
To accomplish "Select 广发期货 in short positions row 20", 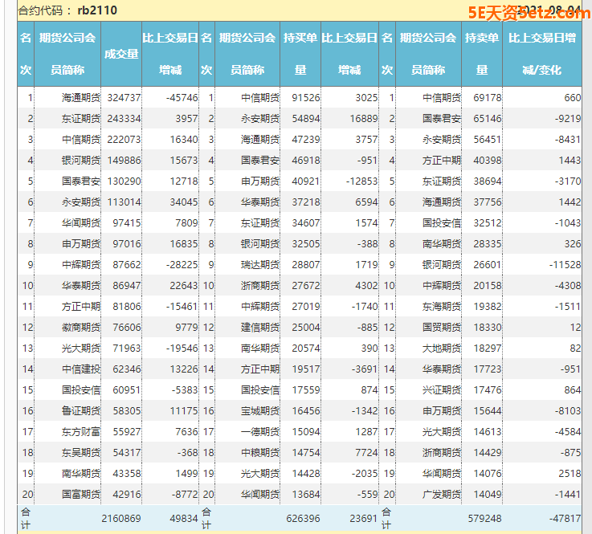I will tap(441, 495).
